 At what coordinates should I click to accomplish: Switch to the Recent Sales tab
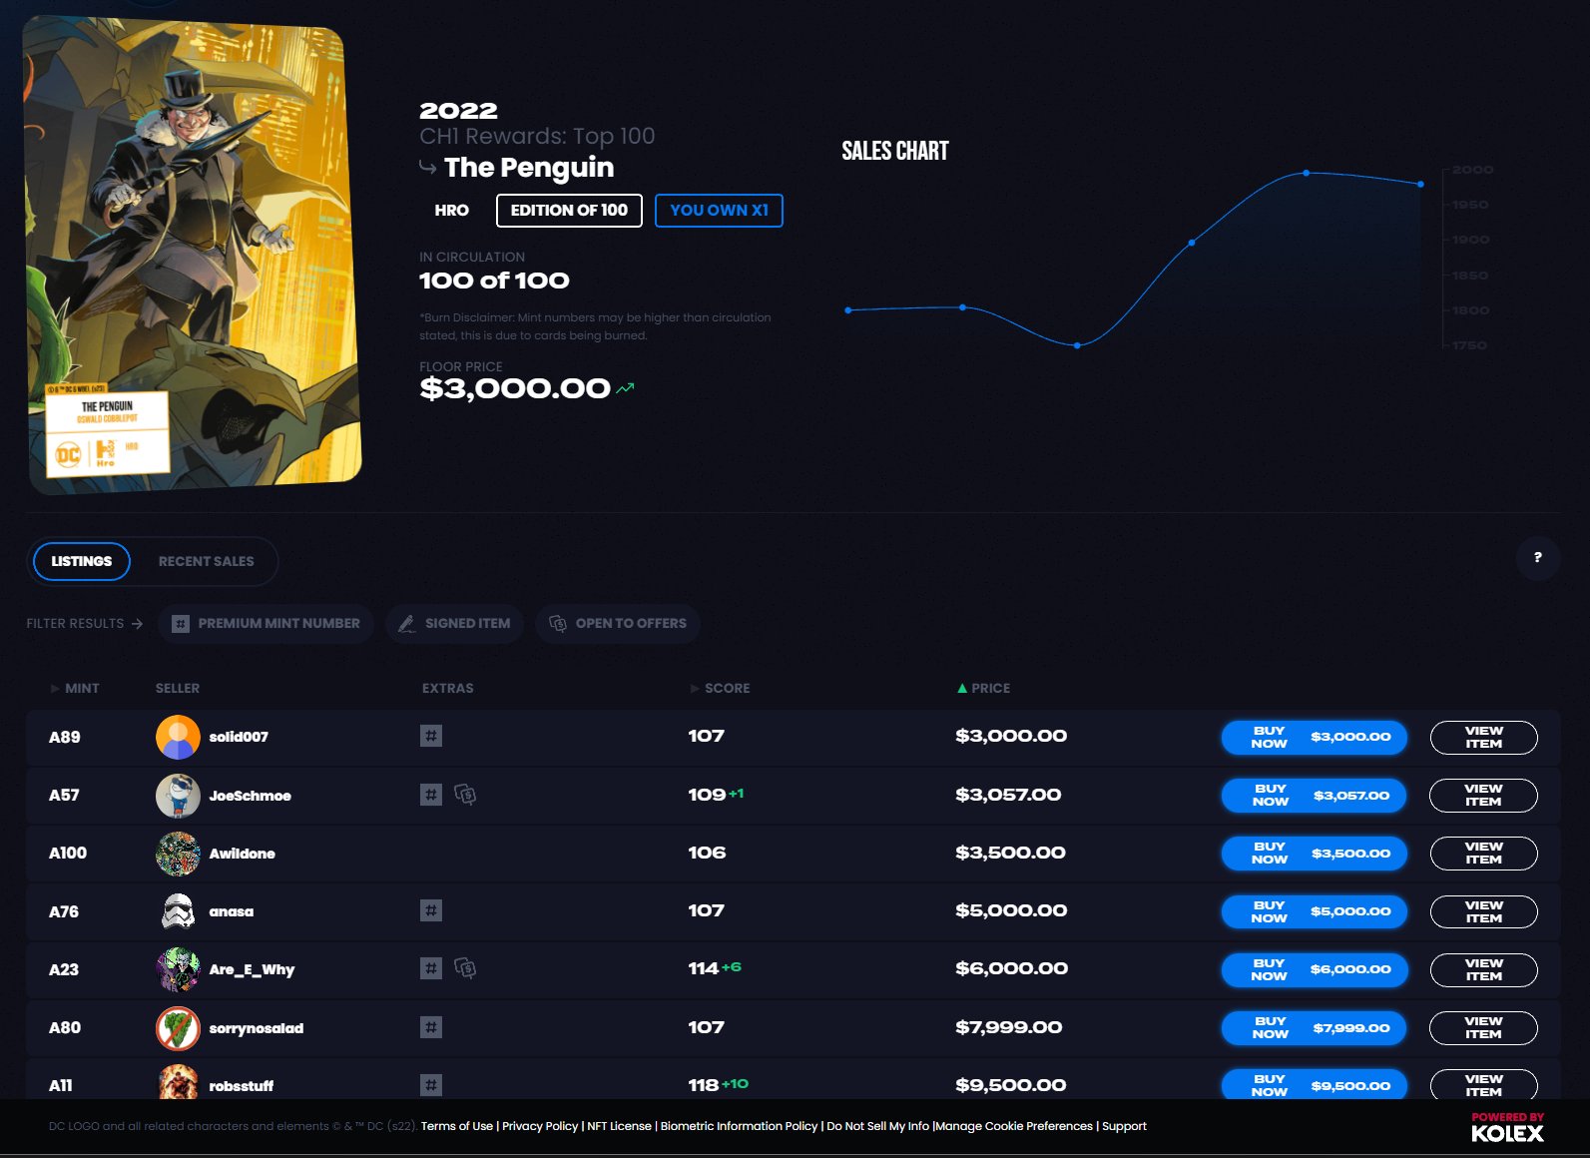tap(206, 561)
